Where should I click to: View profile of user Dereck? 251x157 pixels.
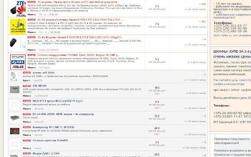(x=38, y=135)
